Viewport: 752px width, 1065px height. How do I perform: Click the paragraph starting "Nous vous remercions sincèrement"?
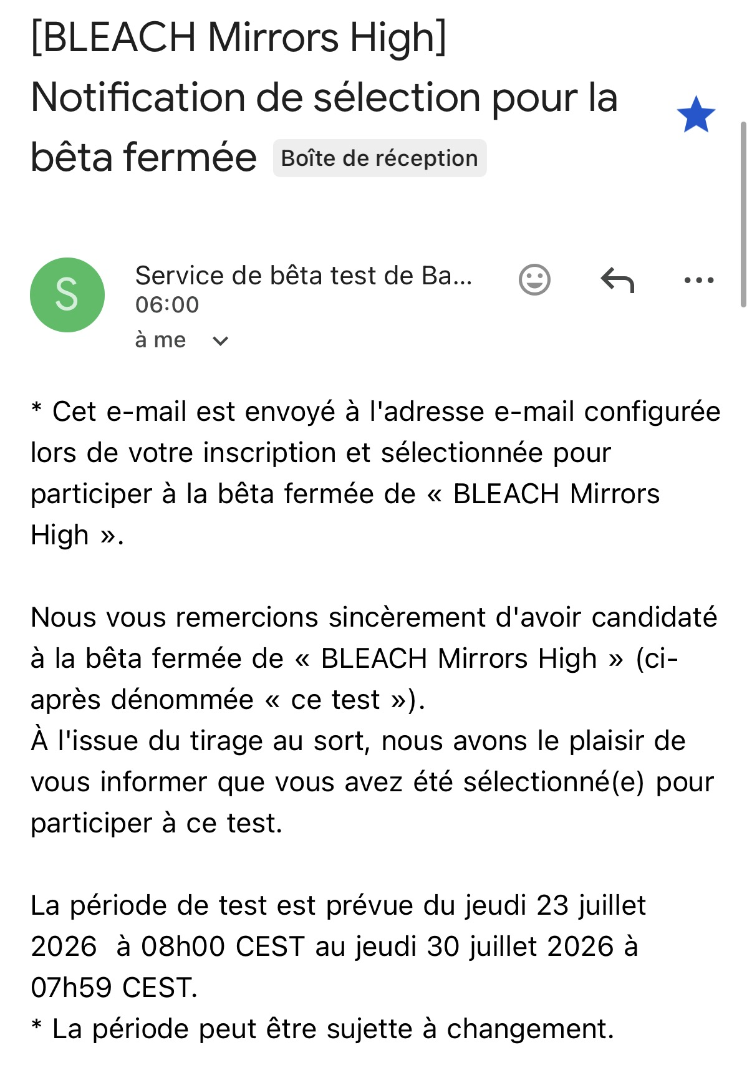point(374,658)
